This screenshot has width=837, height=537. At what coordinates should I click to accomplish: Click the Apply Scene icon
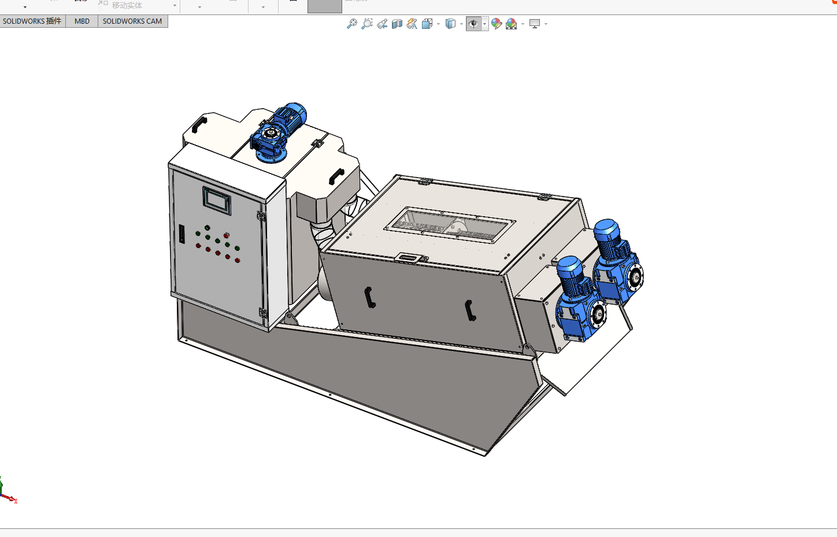(x=512, y=24)
